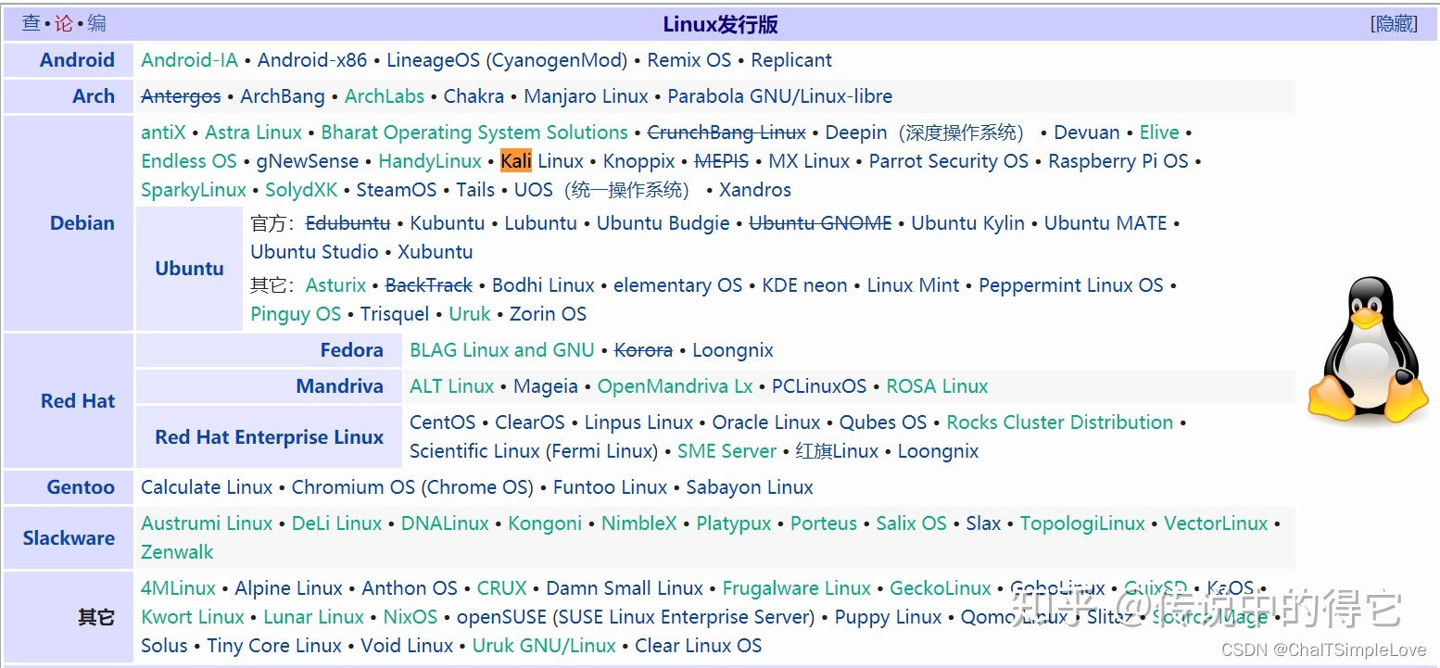
Task: Open the Mageia link
Action: click(x=545, y=386)
